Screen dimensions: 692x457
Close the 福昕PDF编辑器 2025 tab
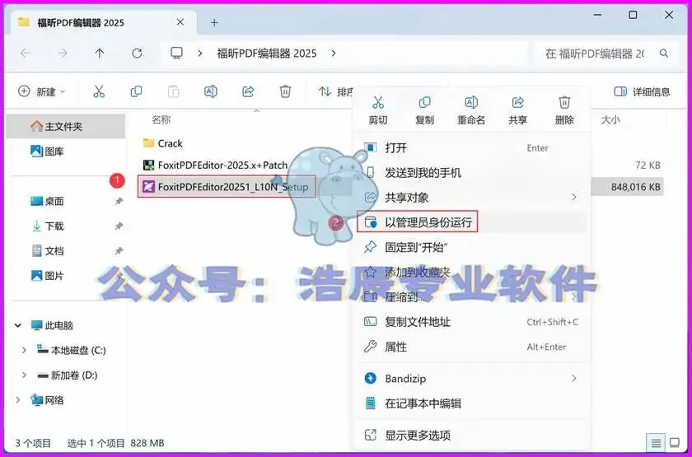180,22
